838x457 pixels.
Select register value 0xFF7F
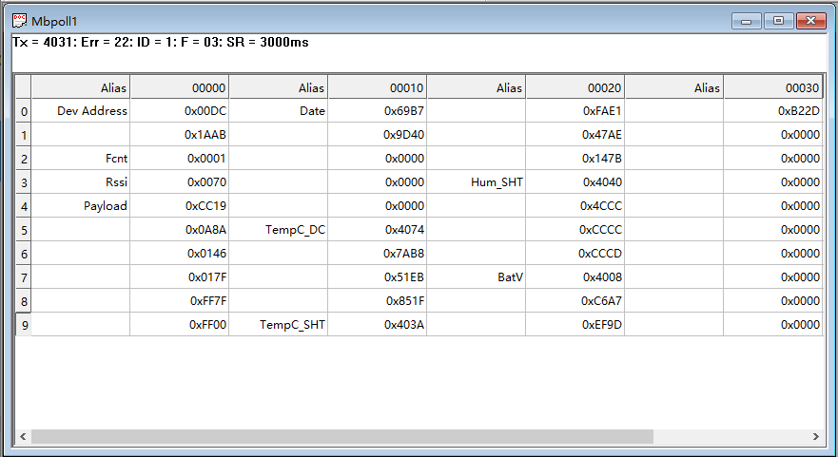pyautogui.click(x=180, y=300)
